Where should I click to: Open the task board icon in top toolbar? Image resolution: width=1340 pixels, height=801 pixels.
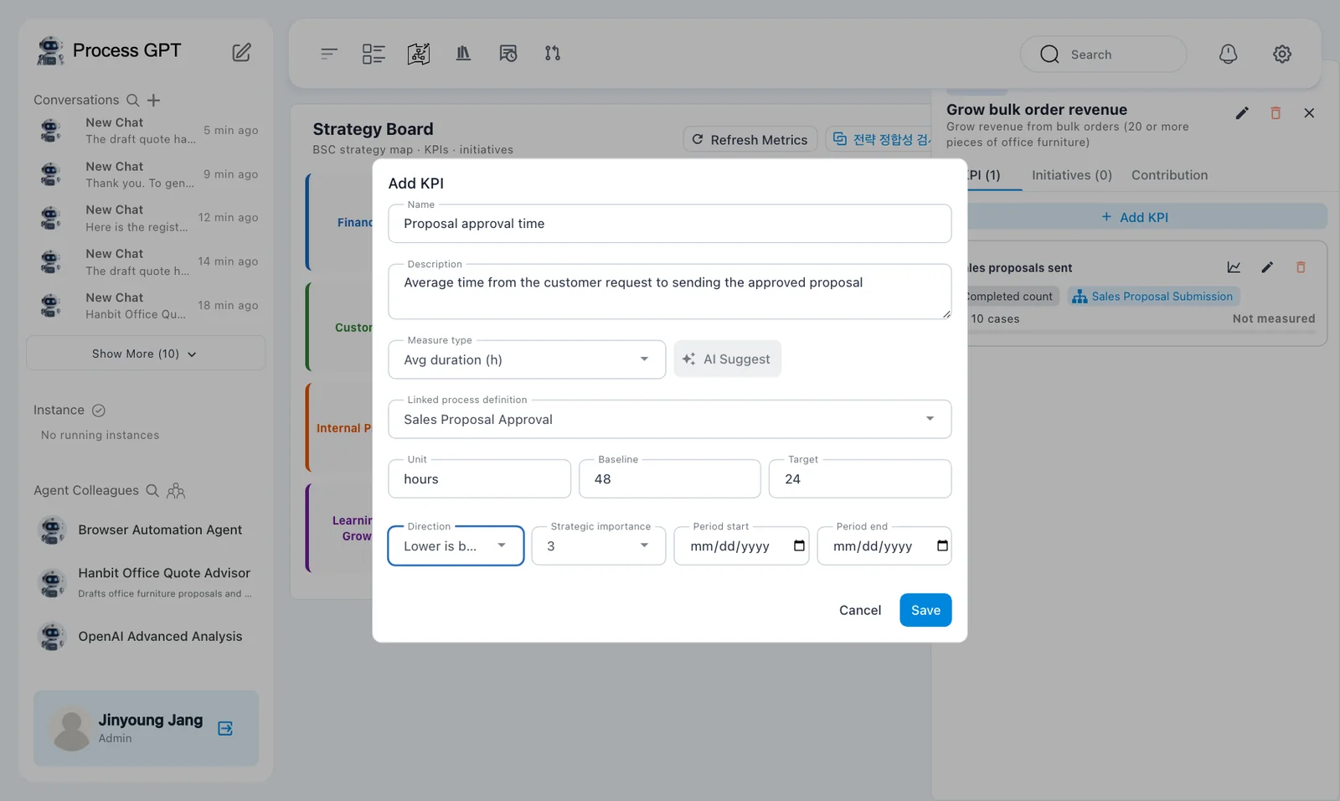click(374, 54)
